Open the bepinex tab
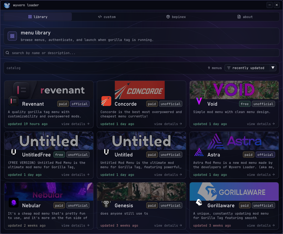This screenshot has height=234, width=283. pos(176,17)
